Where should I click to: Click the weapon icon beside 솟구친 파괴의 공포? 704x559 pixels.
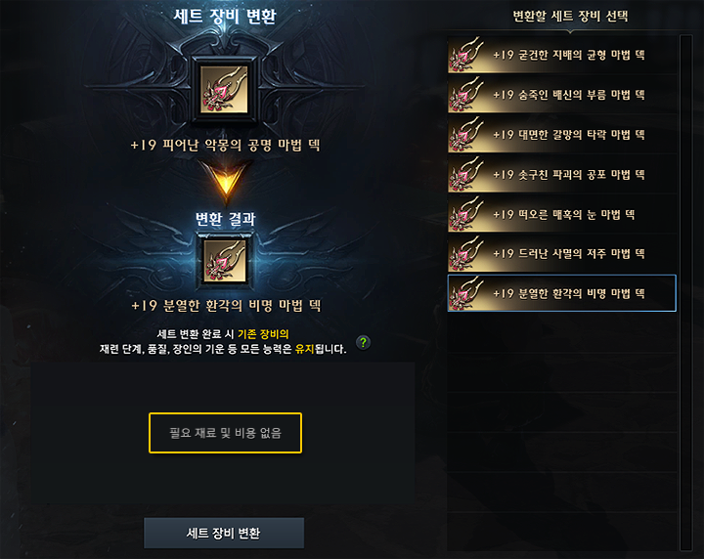pos(467,174)
